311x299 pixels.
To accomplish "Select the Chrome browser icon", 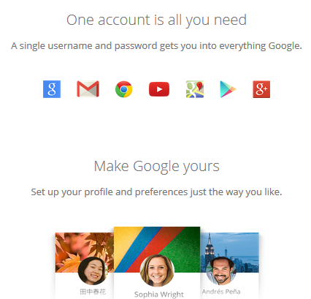I will (124, 89).
